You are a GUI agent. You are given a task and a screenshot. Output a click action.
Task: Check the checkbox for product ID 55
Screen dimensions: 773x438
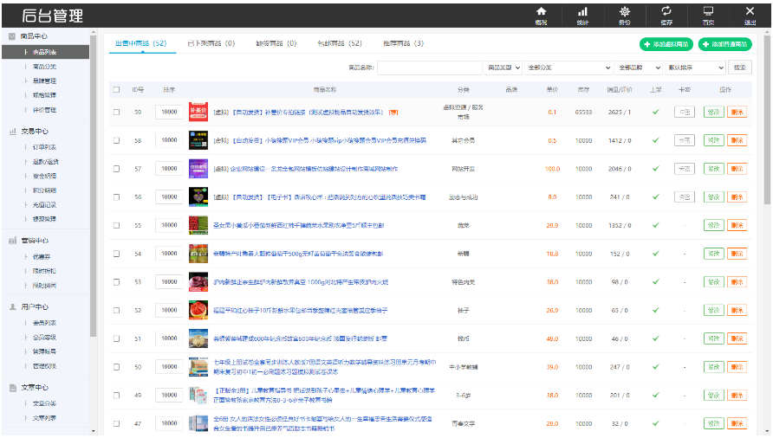click(116, 226)
